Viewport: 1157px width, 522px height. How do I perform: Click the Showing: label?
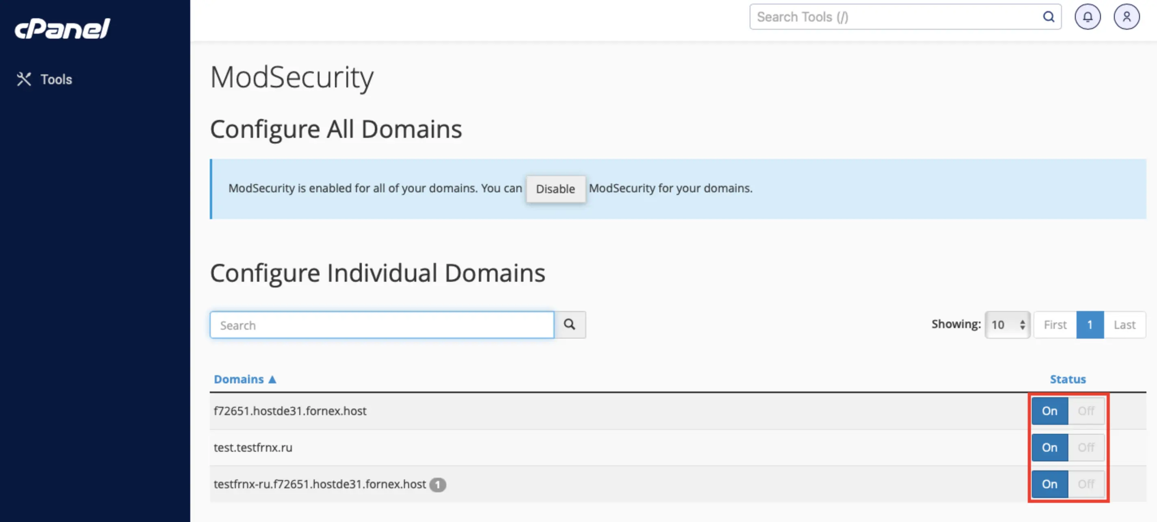click(956, 324)
